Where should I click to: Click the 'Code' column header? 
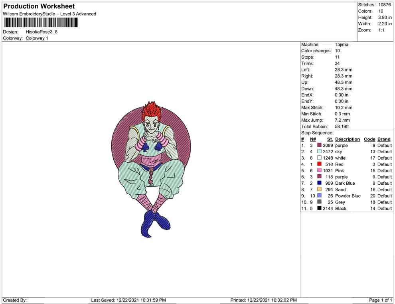click(369, 139)
